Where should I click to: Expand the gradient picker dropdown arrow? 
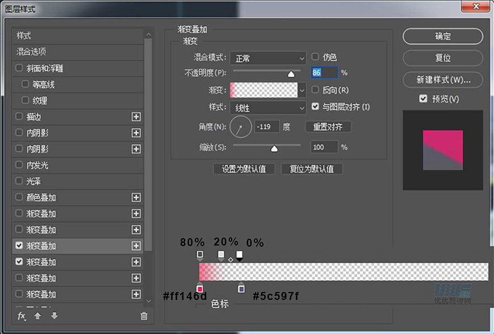coord(302,90)
